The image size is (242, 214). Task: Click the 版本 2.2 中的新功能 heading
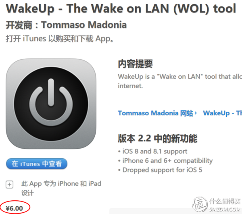pos(158,138)
